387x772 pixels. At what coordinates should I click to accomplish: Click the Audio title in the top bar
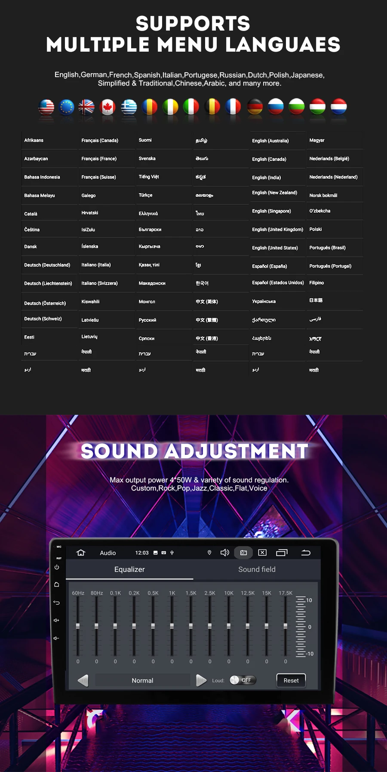tap(108, 553)
